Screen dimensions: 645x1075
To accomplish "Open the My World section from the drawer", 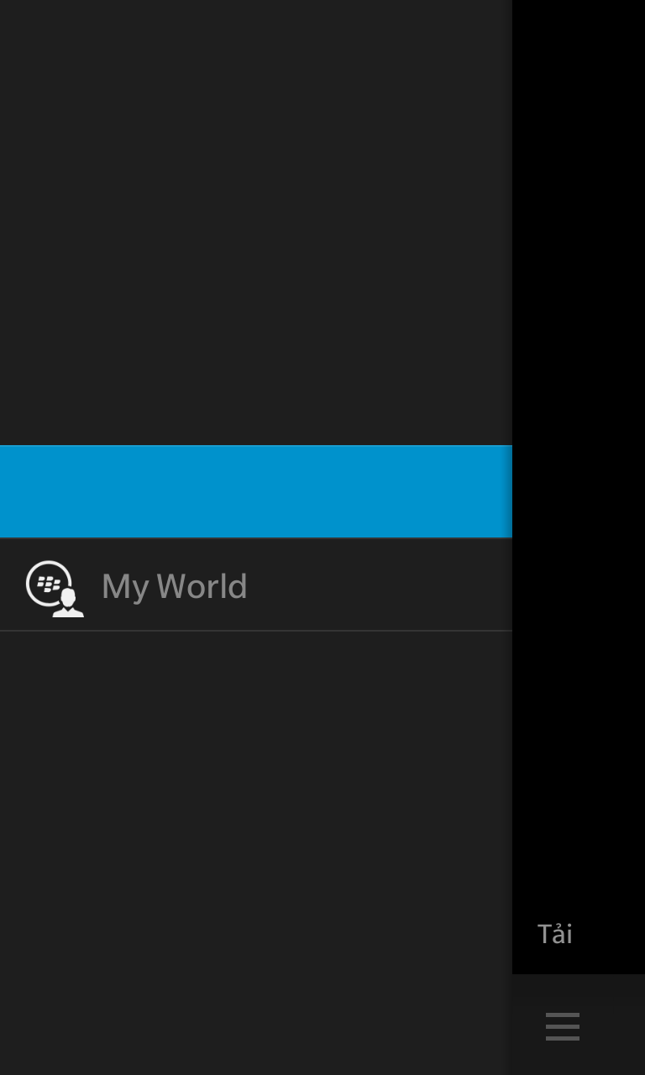I will (256, 585).
